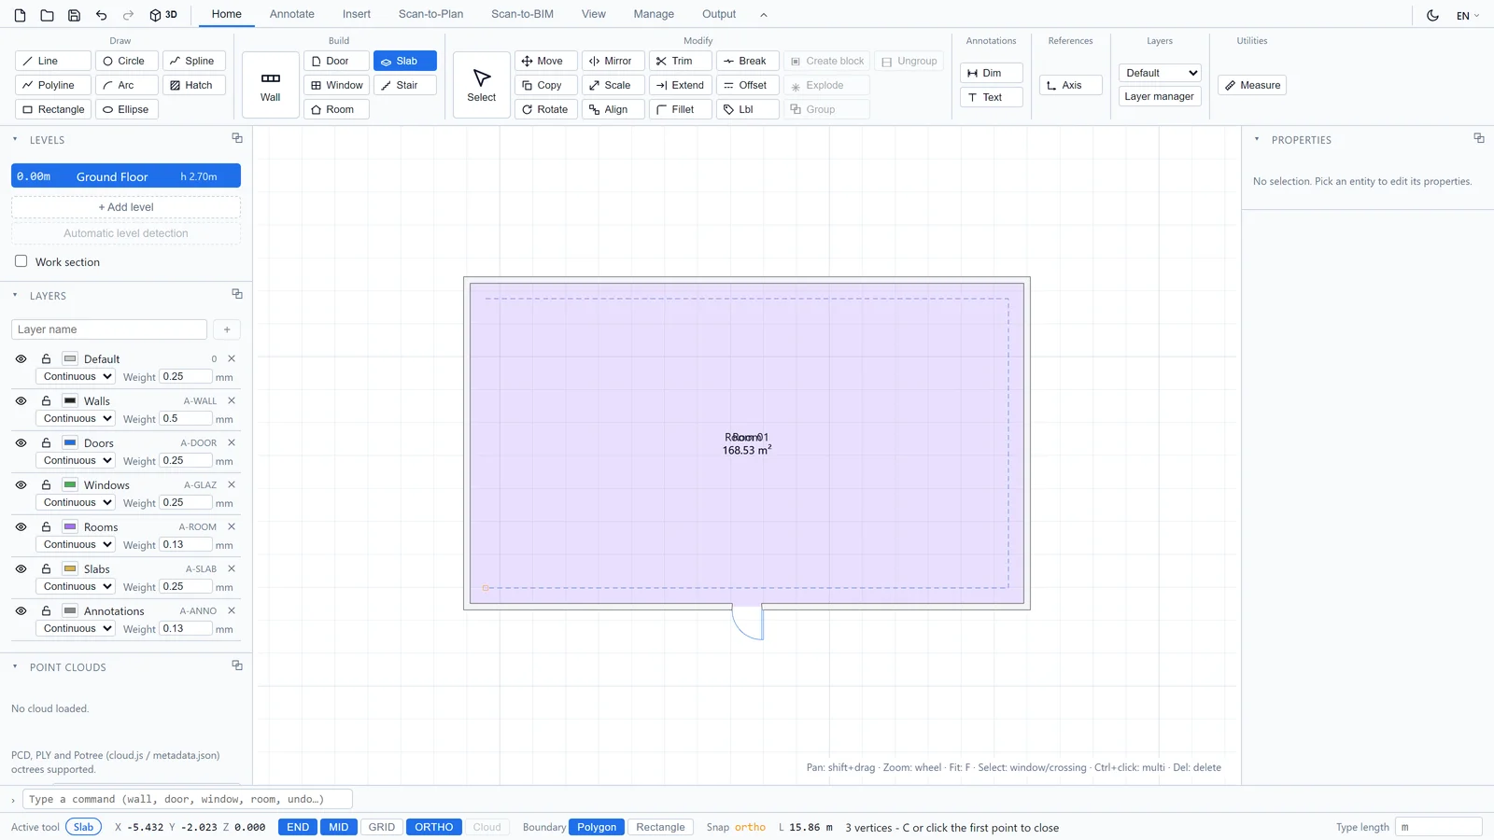Viewport: 1494px width, 840px height.
Task: Collapse the PROPERTIES section
Action: click(x=1257, y=139)
